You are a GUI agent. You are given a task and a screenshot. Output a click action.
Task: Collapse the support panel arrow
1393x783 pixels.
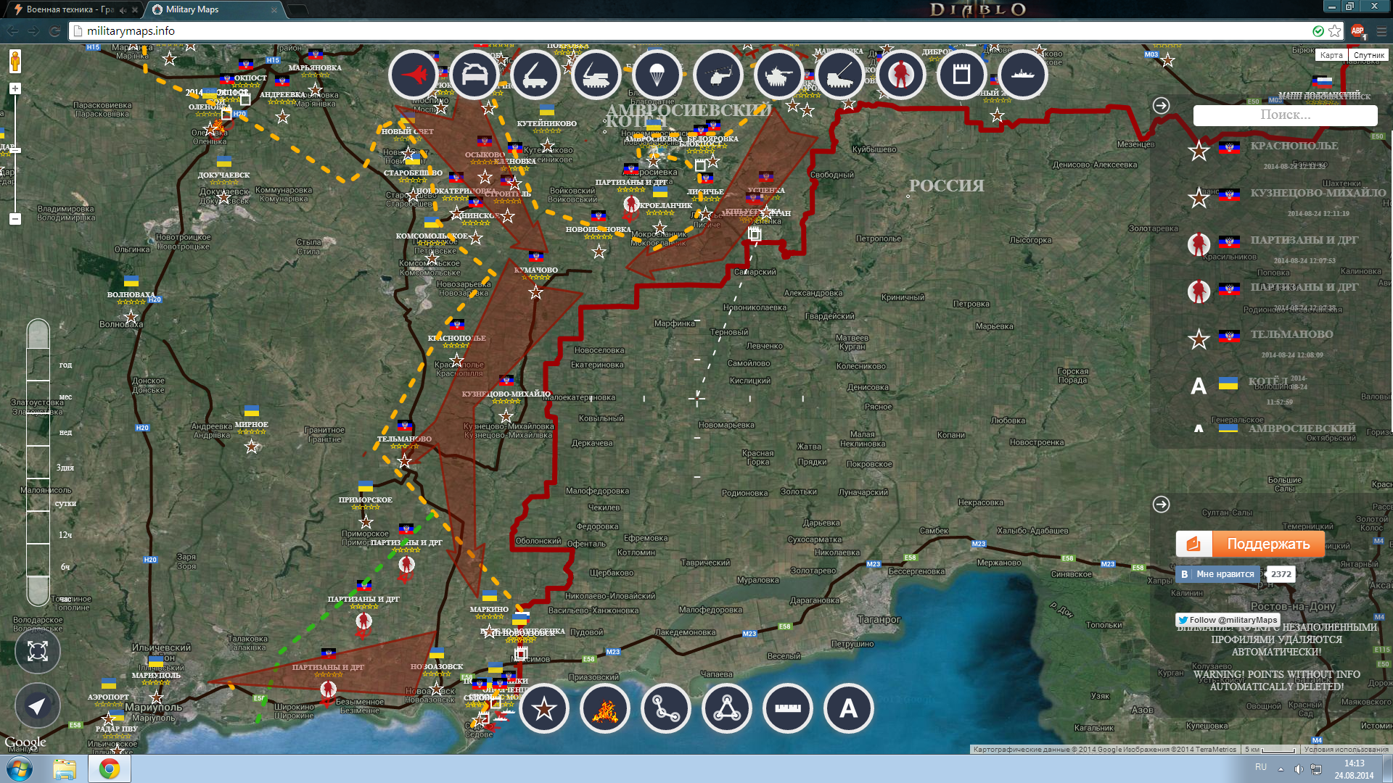(1161, 504)
